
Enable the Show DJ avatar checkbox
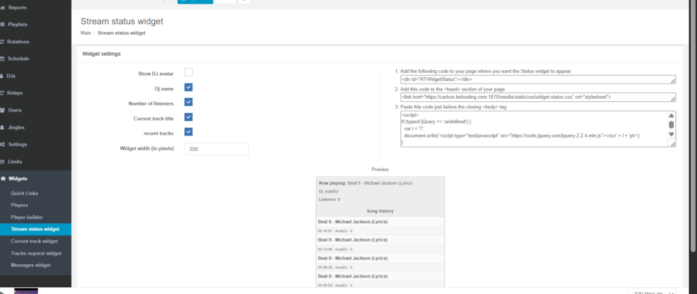(189, 72)
